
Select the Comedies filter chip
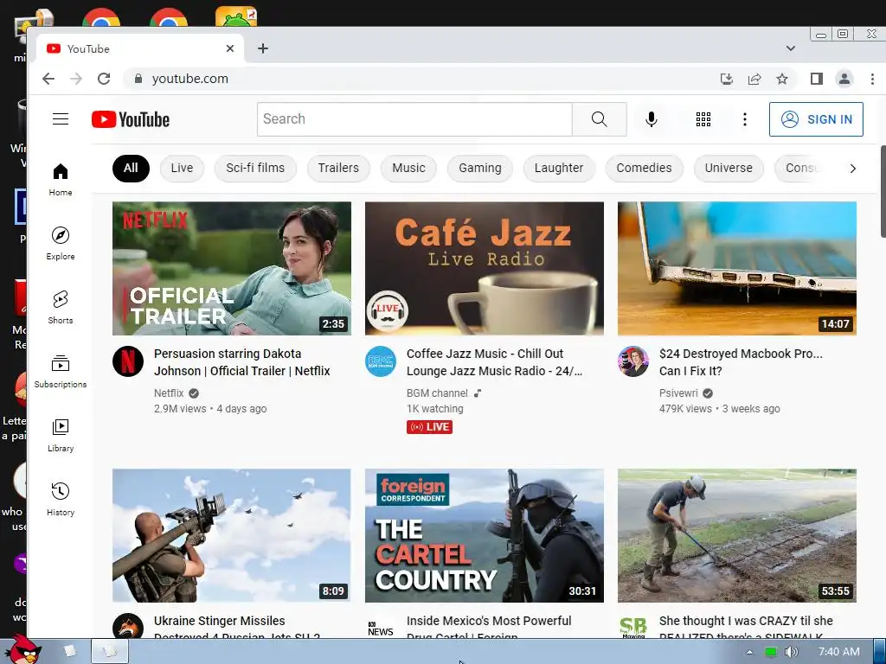click(x=644, y=169)
